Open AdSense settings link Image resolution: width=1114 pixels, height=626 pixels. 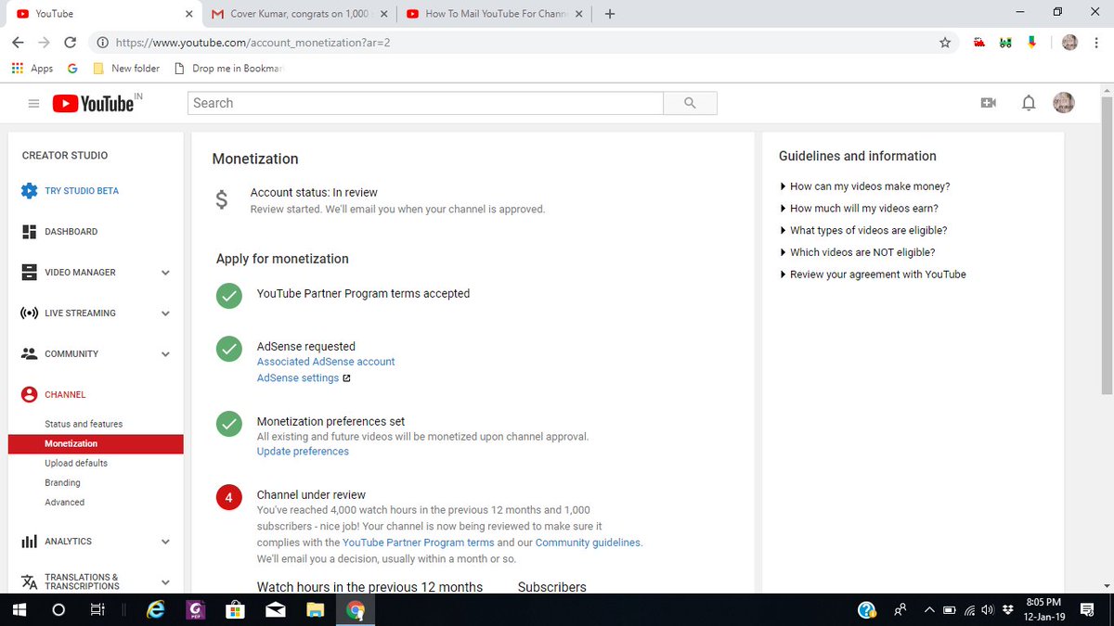pos(298,378)
